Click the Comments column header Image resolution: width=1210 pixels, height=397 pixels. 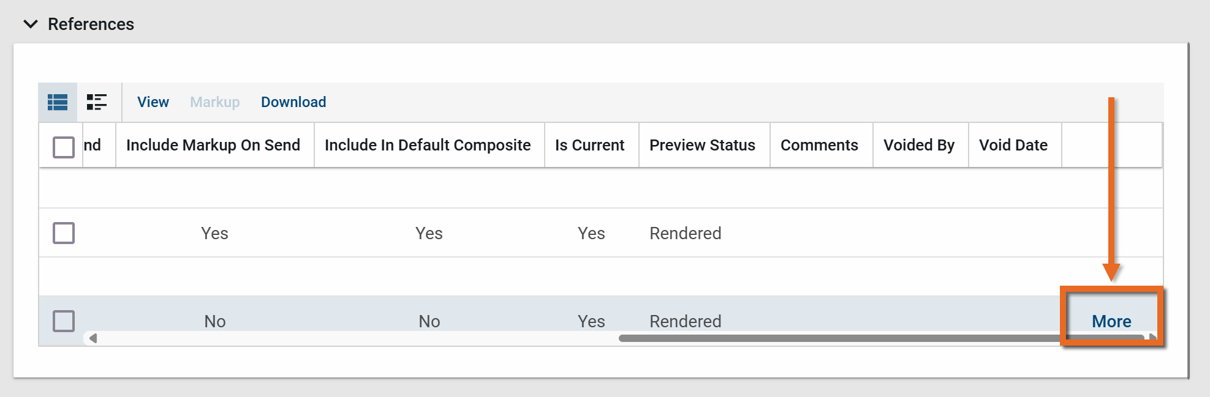819,145
